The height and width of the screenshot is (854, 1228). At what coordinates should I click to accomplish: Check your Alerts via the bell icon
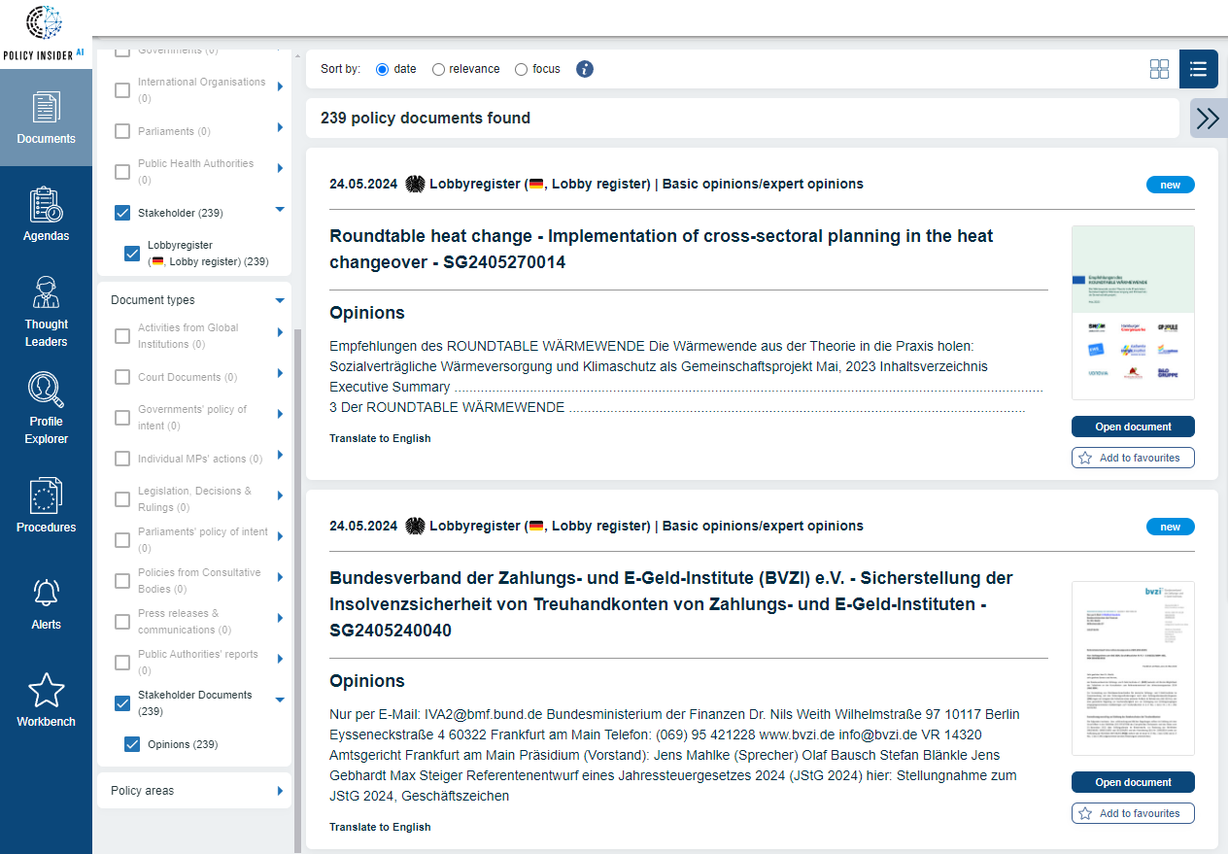click(x=46, y=602)
